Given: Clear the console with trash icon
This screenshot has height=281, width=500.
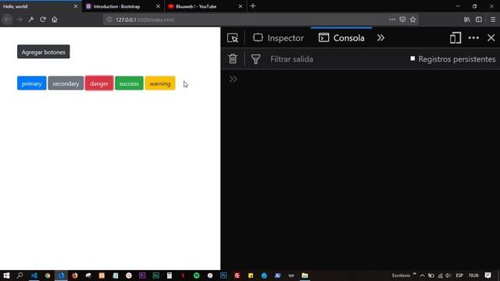Looking at the screenshot, I should (x=233, y=59).
